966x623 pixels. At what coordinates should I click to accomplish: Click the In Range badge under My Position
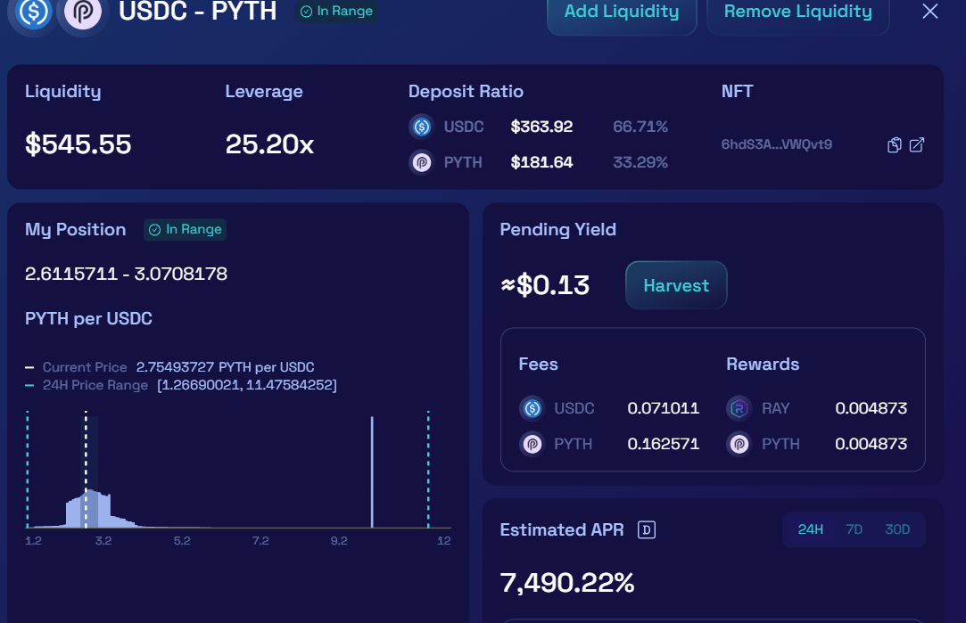(186, 230)
